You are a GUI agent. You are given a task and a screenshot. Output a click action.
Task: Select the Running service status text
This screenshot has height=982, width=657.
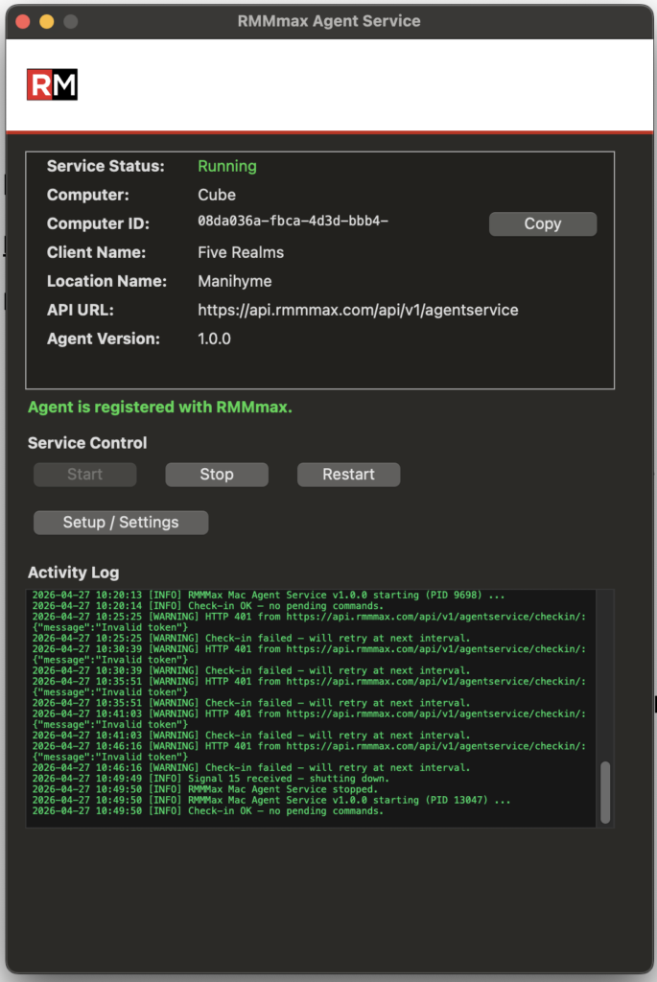226,166
